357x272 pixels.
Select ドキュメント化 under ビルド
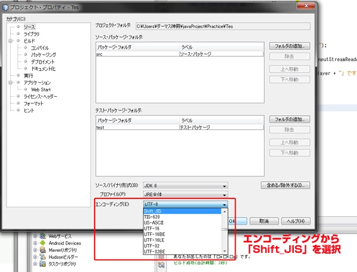coord(43,69)
